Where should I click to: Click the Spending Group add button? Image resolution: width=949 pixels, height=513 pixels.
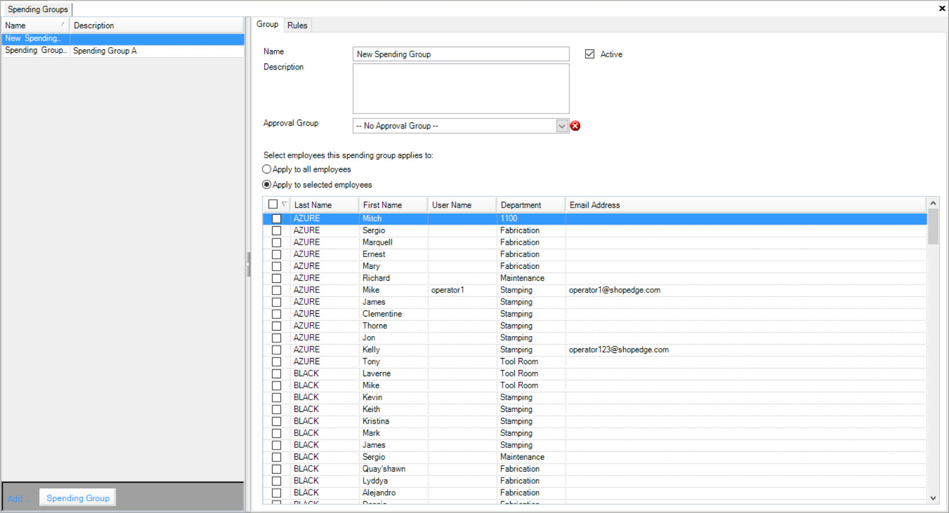pyautogui.click(x=78, y=498)
